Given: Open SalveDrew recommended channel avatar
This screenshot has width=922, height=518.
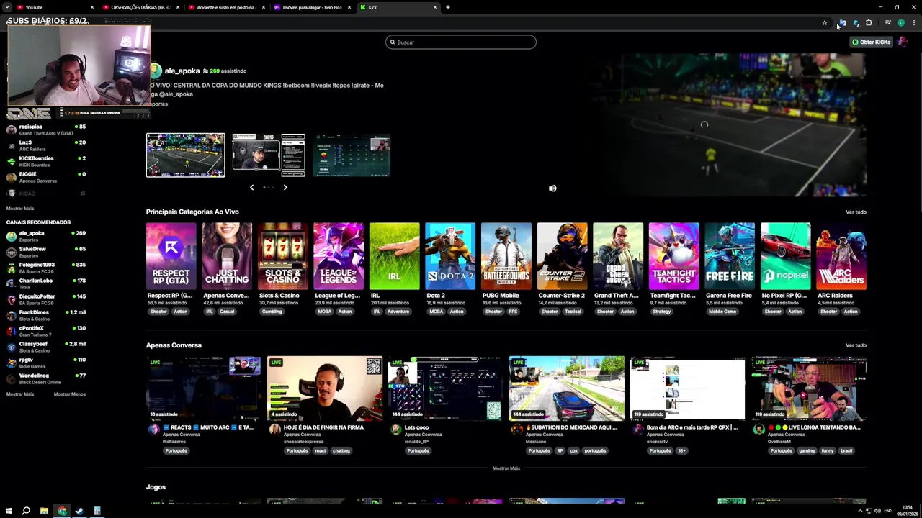Looking at the screenshot, I should pos(11,253).
